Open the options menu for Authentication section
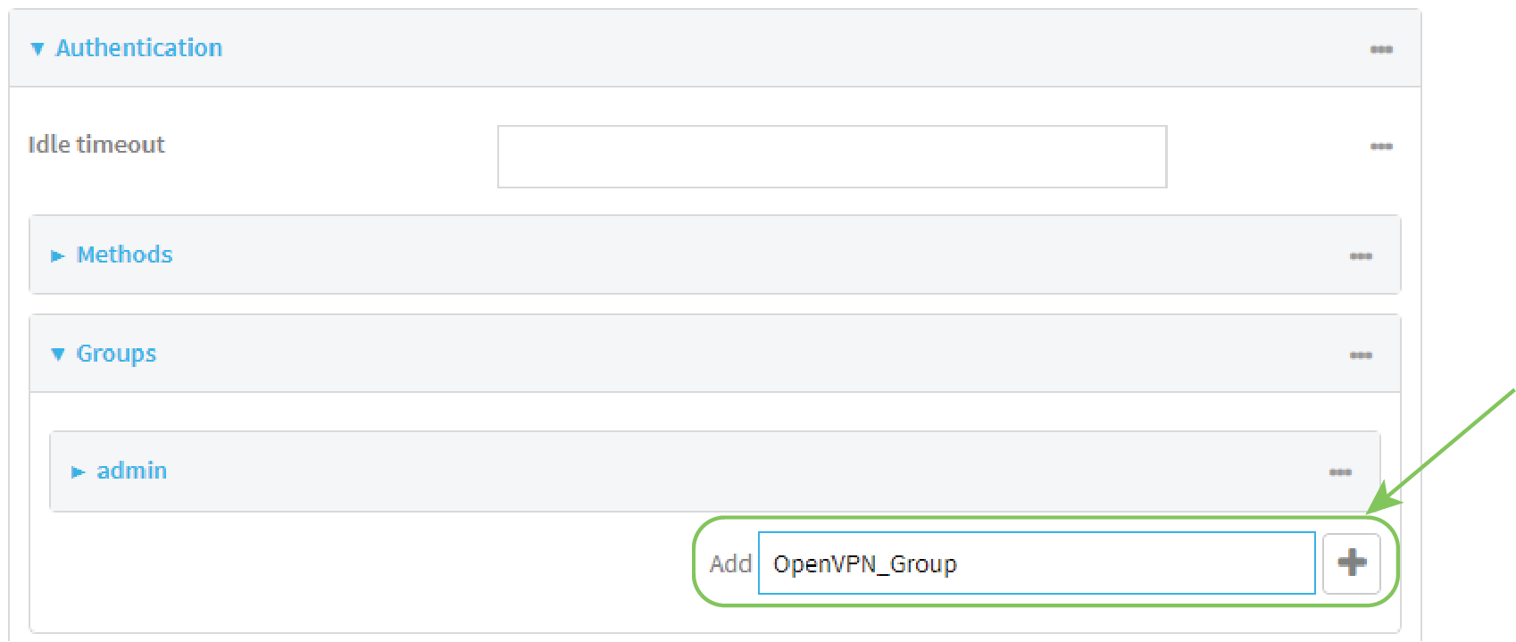1516x642 pixels. (x=1381, y=49)
